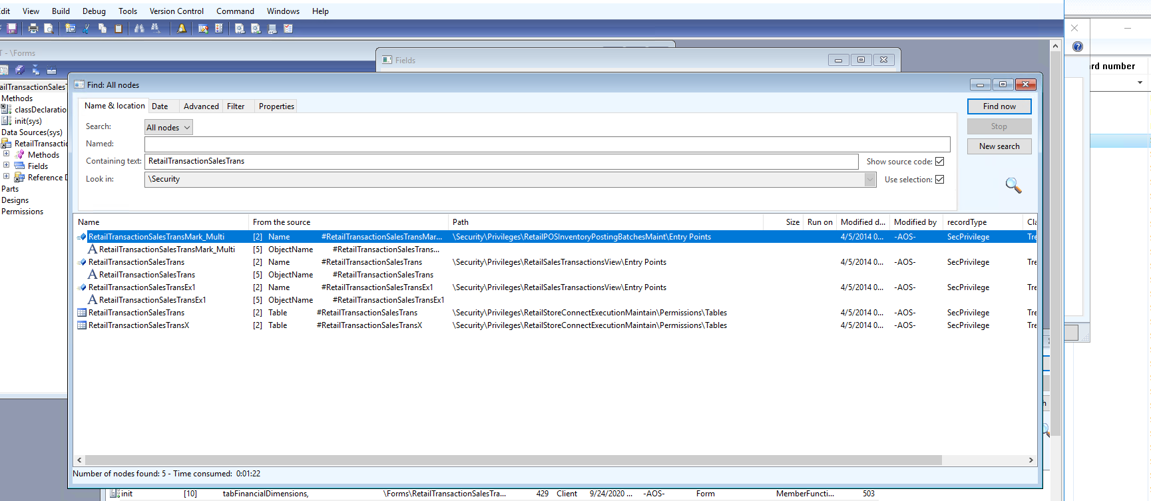Click the blue help question mark icon
1151x501 pixels.
(x=1078, y=47)
